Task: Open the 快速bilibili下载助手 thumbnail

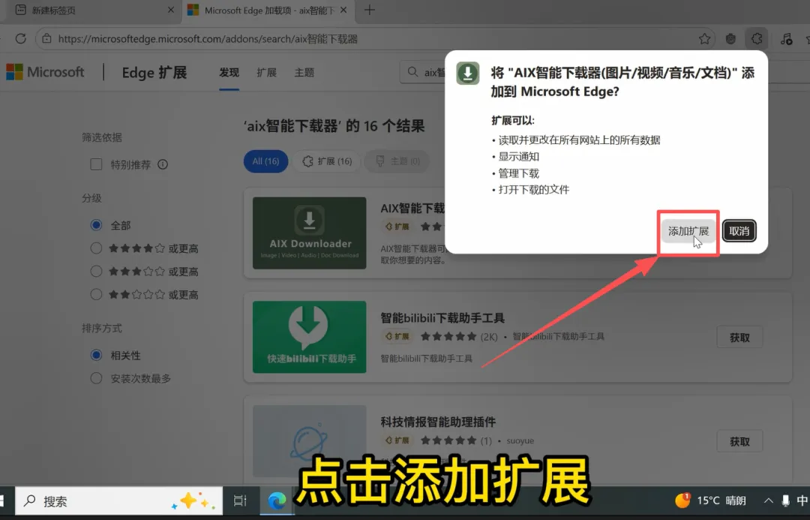Action: [310, 337]
